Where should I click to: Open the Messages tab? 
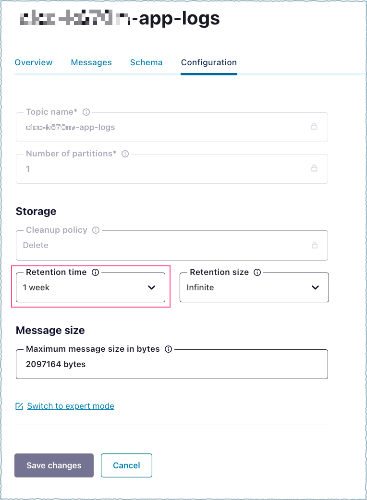[x=91, y=62]
